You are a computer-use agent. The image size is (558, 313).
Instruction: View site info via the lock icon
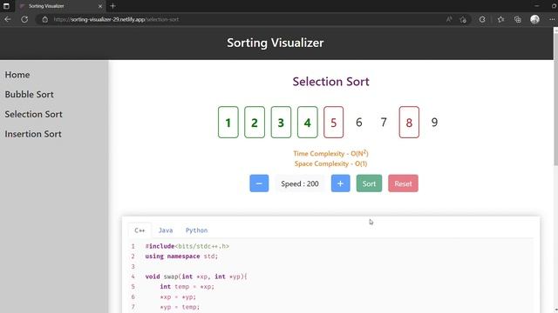coord(45,19)
